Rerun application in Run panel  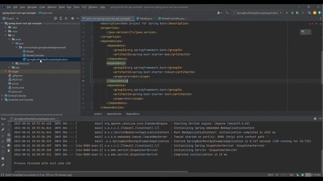(3, 124)
